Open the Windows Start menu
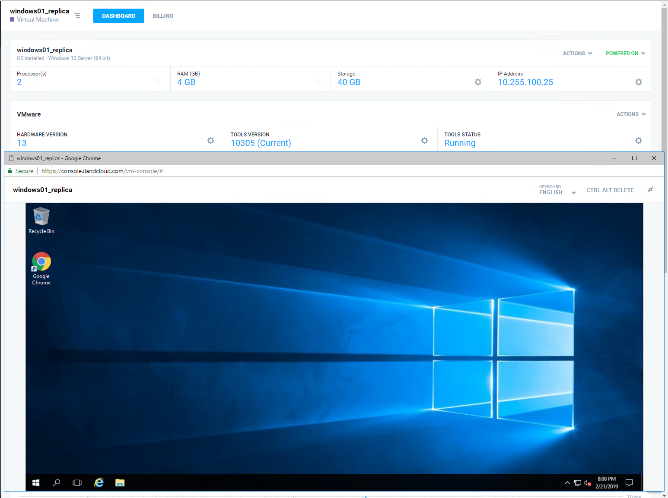Image resolution: width=668 pixels, height=498 pixels. pos(36,482)
